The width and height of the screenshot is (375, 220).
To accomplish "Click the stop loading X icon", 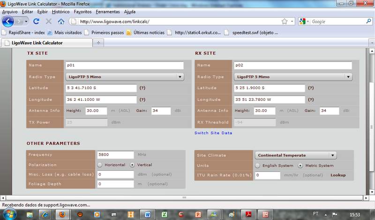I will coord(49,22).
